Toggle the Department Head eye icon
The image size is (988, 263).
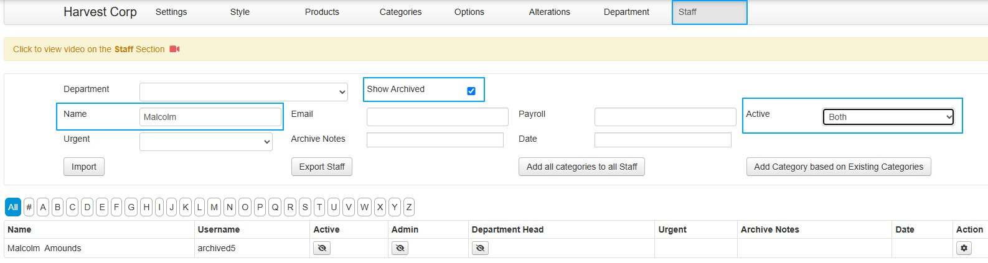click(x=480, y=248)
